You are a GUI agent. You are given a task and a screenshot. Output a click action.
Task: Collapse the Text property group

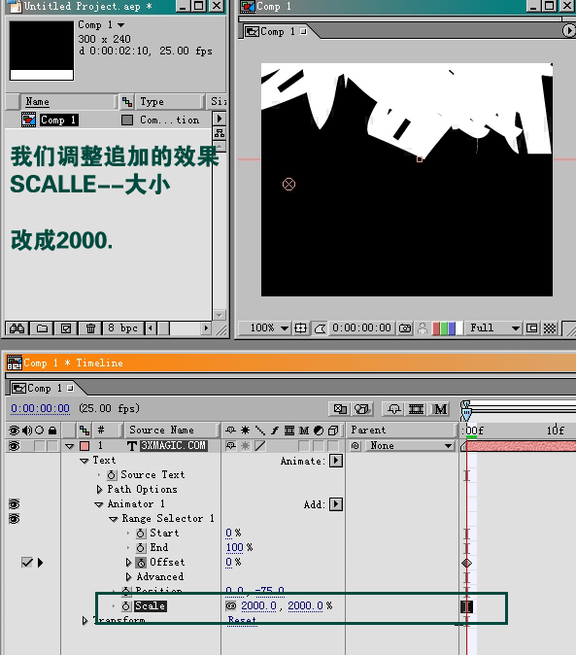point(85,461)
